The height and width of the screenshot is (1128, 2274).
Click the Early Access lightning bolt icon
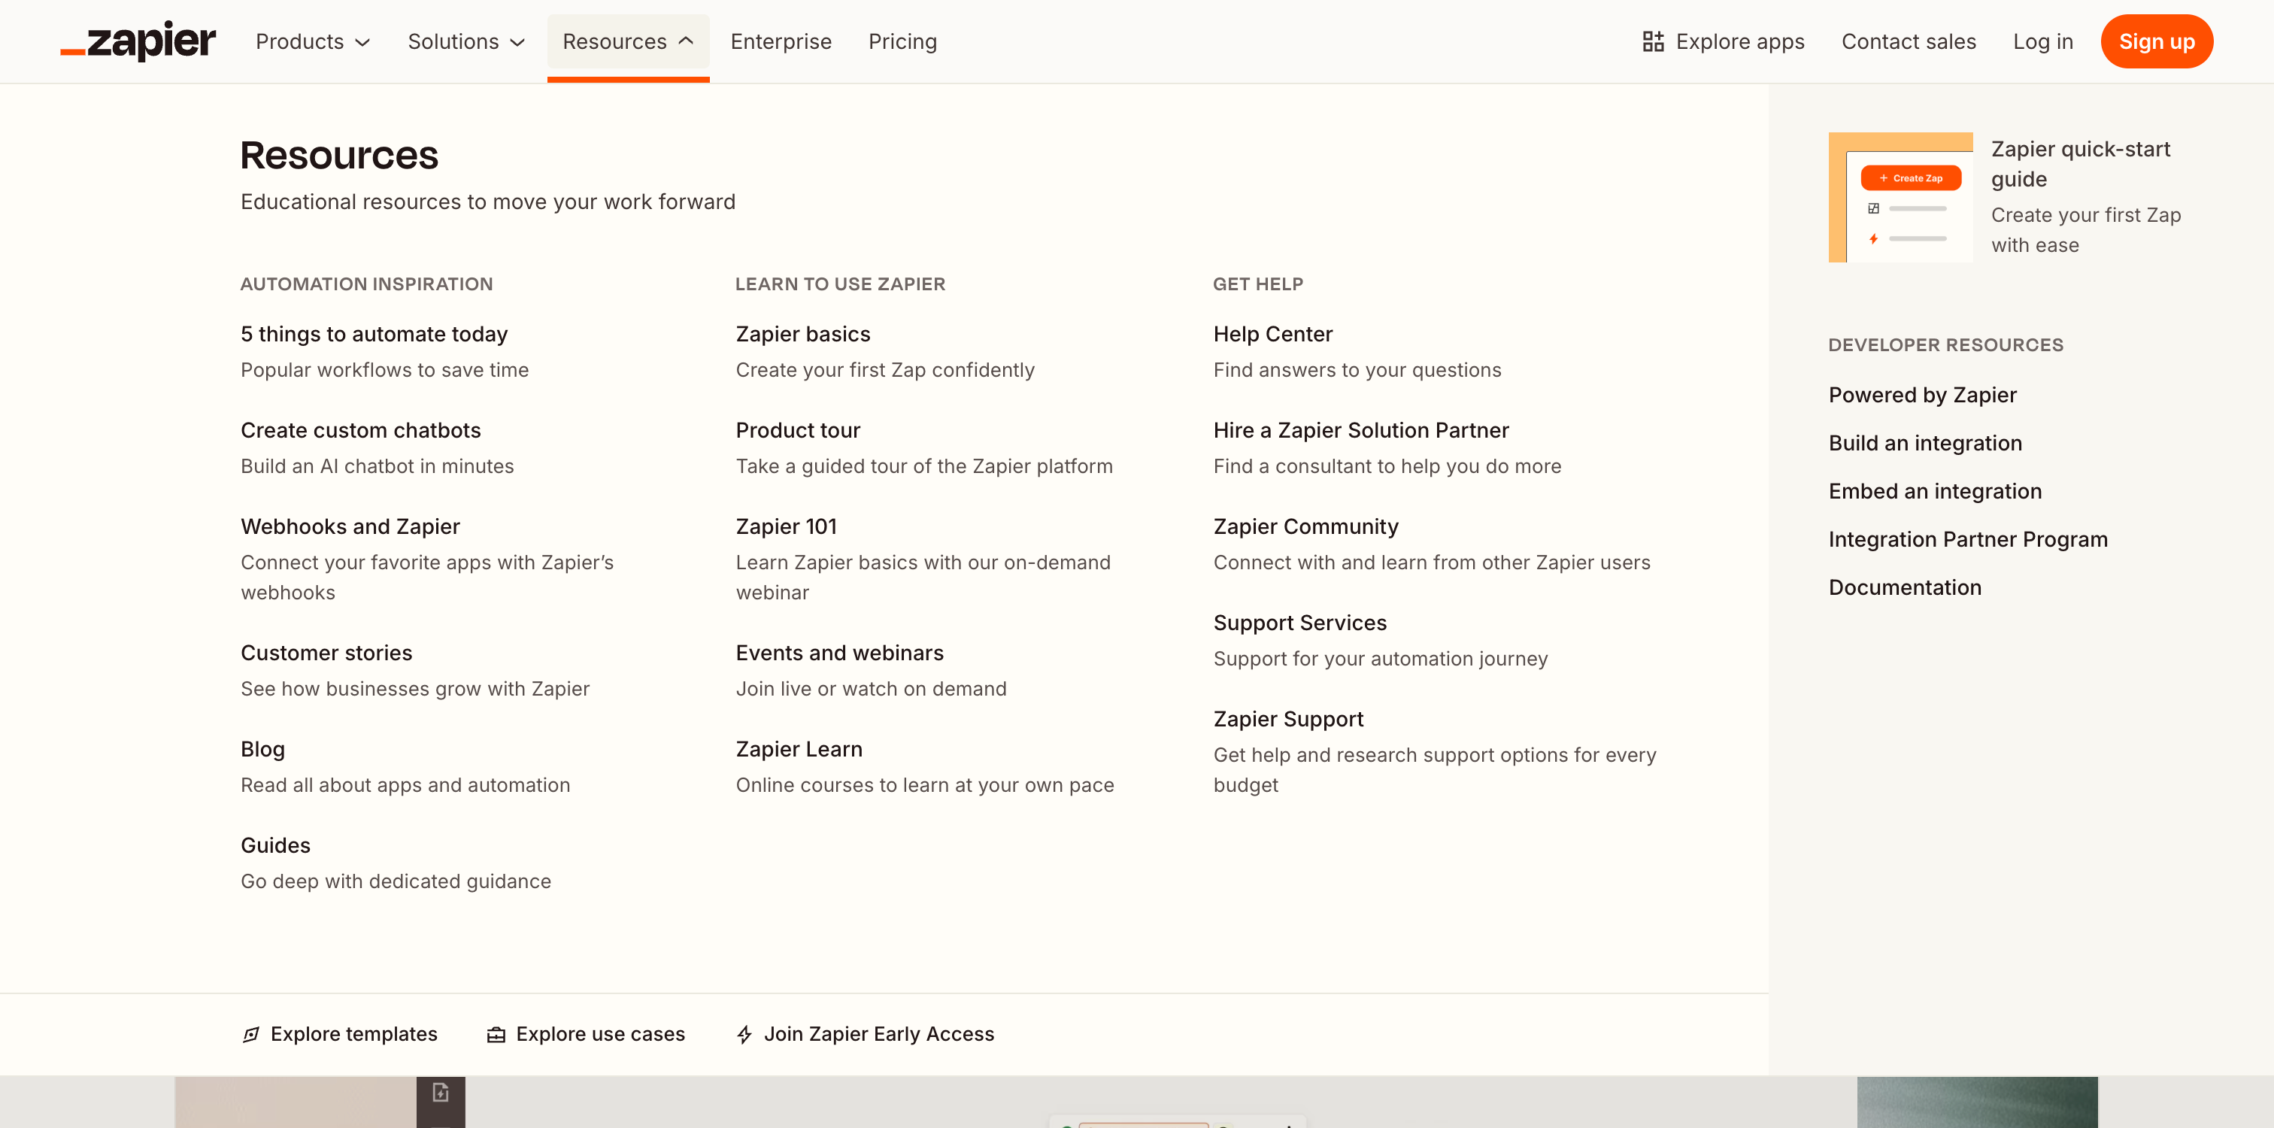(x=744, y=1035)
